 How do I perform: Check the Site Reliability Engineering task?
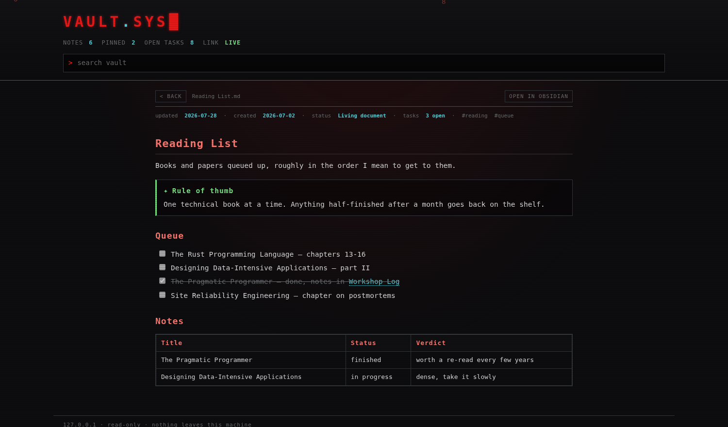pyautogui.click(x=162, y=295)
